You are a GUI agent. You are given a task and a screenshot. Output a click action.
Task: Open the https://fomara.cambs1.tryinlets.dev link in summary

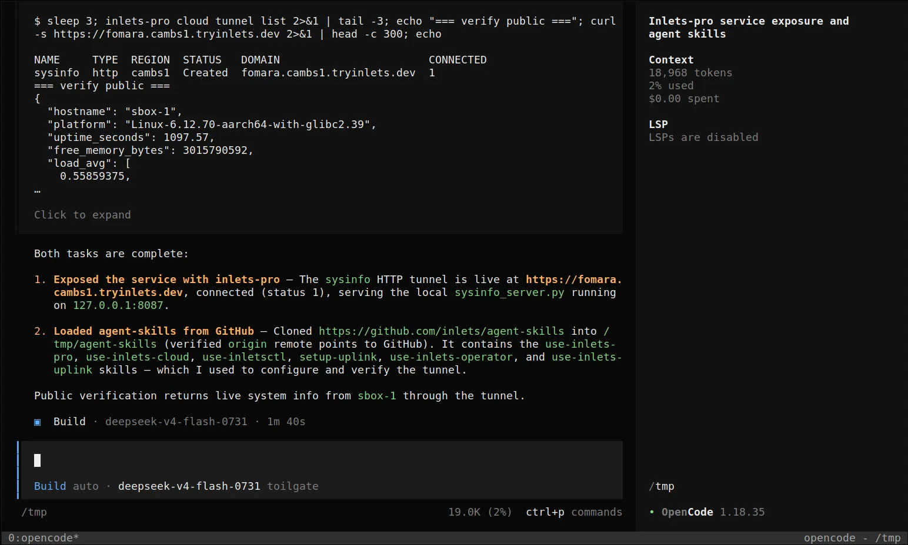tap(573, 280)
